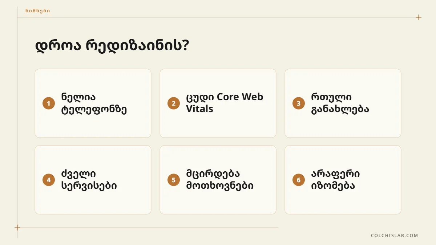The width and height of the screenshot is (436, 245).
Task: Click the დროა რედიზაინის? heading
Action: click(112, 46)
